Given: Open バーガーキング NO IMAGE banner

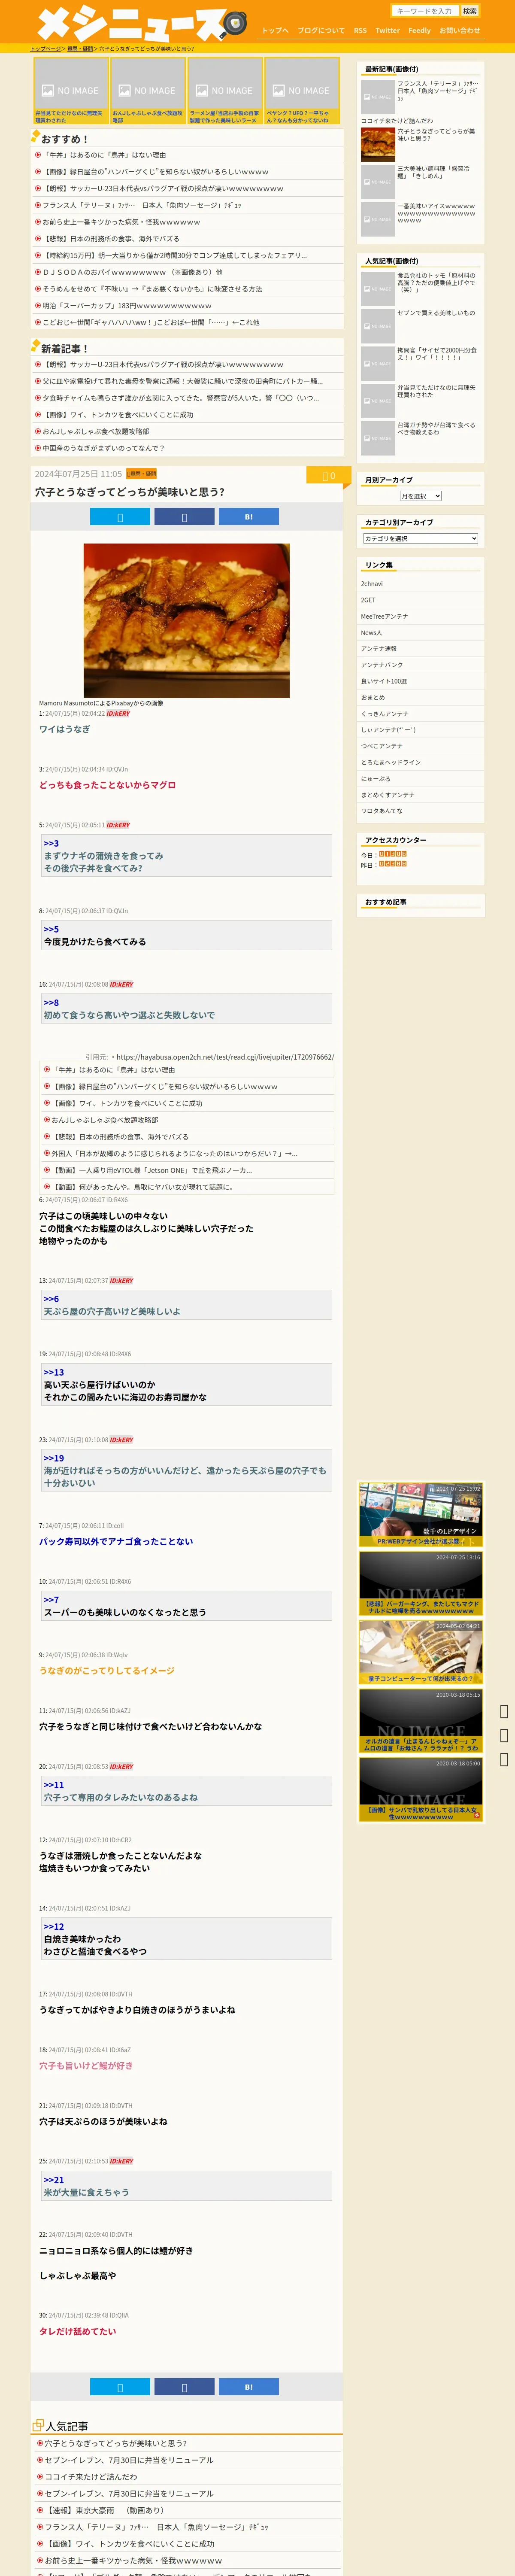Looking at the screenshot, I should (421, 1584).
